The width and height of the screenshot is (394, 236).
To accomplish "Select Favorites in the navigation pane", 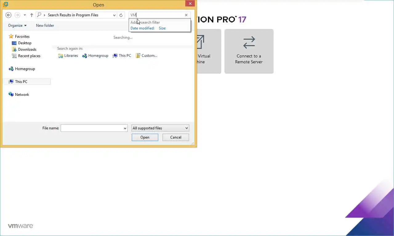I will (22, 37).
